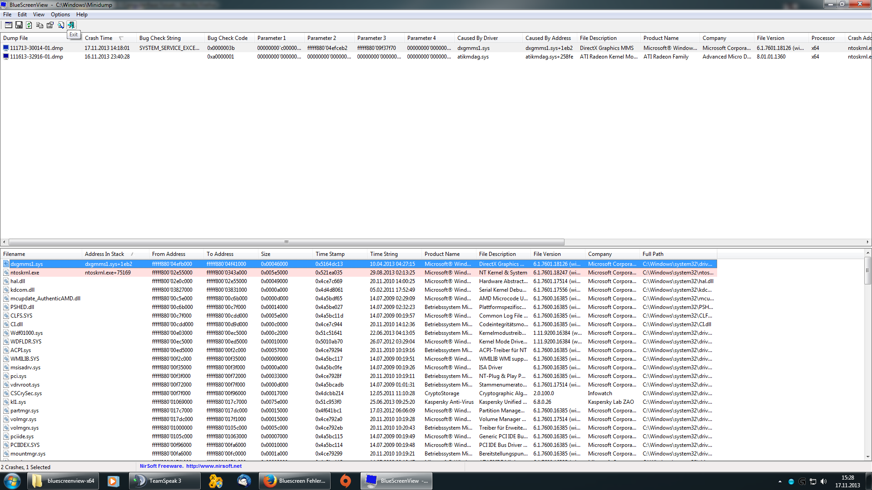Click the Advanced Options toolbar icon
Viewport: 872px width, 490px height.
click(x=8, y=25)
